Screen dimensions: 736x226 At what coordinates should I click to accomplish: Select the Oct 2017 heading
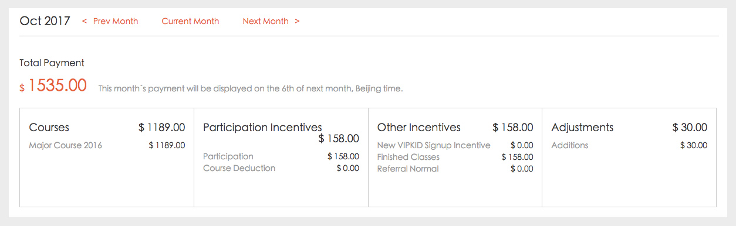point(45,21)
